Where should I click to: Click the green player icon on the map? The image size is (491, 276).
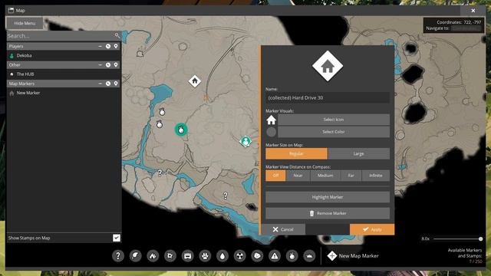click(x=245, y=141)
